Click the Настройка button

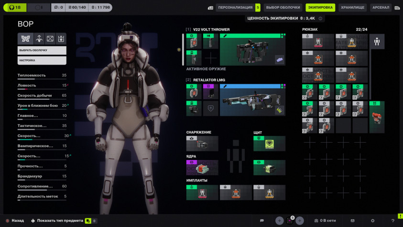pos(42,61)
